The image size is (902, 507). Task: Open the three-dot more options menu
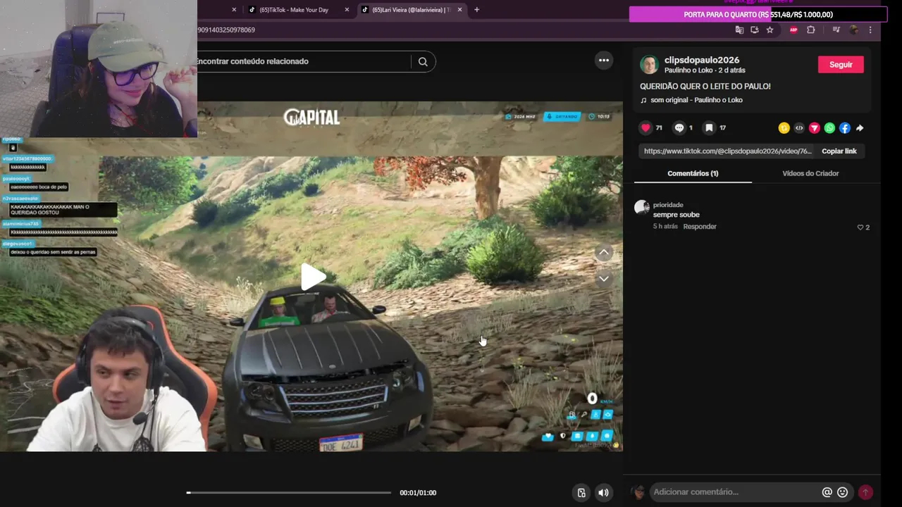tap(604, 61)
